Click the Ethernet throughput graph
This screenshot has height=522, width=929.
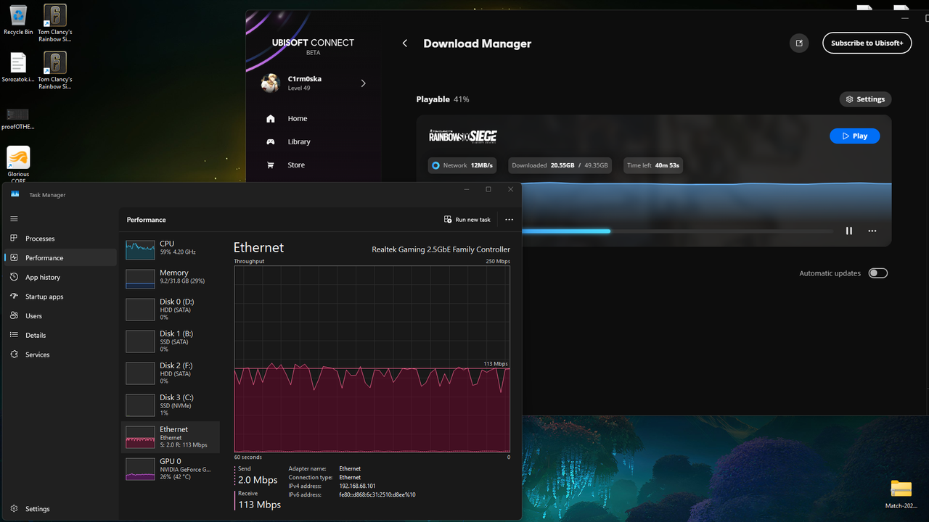pyautogui.click(x=372, y=359)
